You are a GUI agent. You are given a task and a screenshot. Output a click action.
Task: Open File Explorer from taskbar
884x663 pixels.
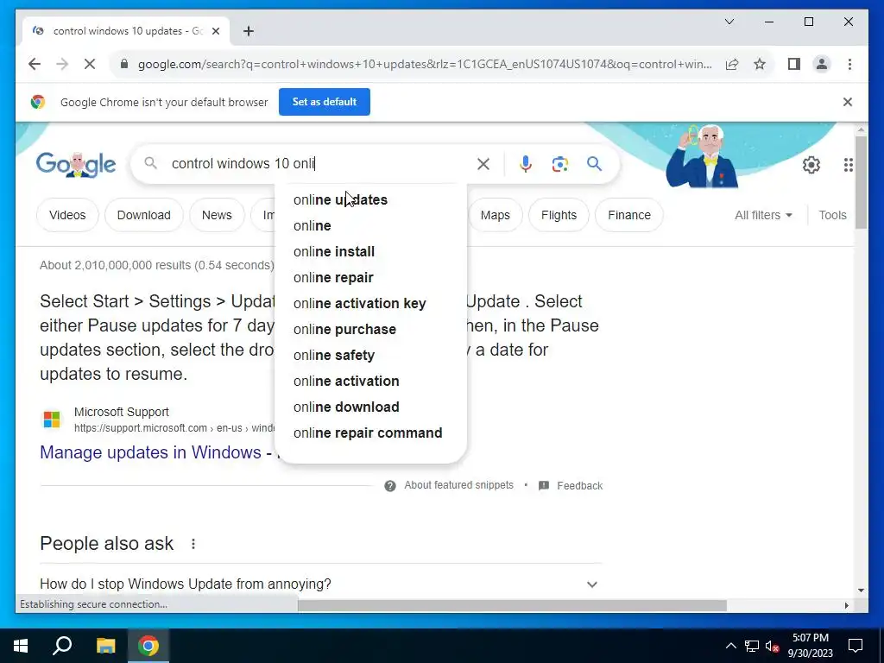pos(105,646)
